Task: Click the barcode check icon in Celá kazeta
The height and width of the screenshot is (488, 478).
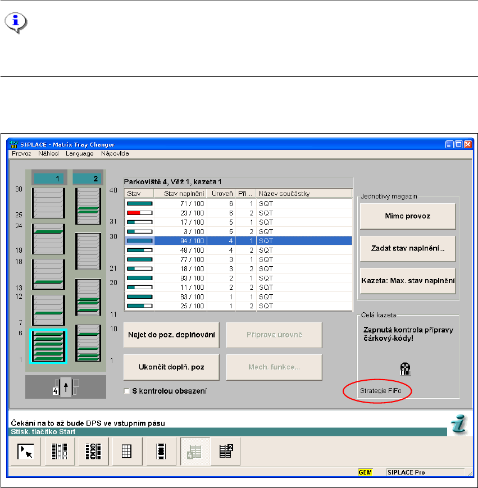Action: click(404, 368)
